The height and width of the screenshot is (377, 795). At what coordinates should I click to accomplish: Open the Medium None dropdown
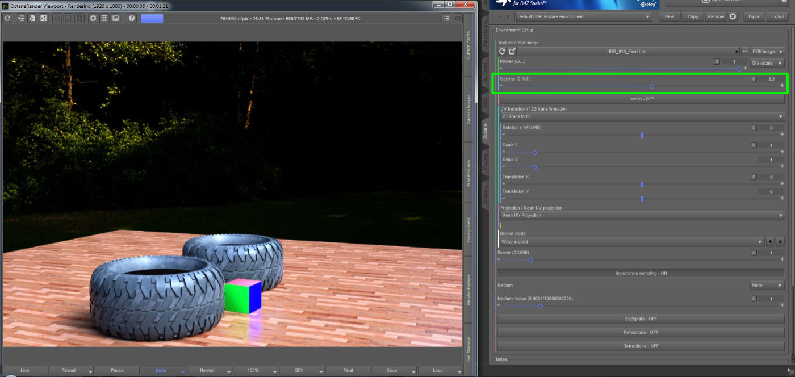tap(767, 285)
